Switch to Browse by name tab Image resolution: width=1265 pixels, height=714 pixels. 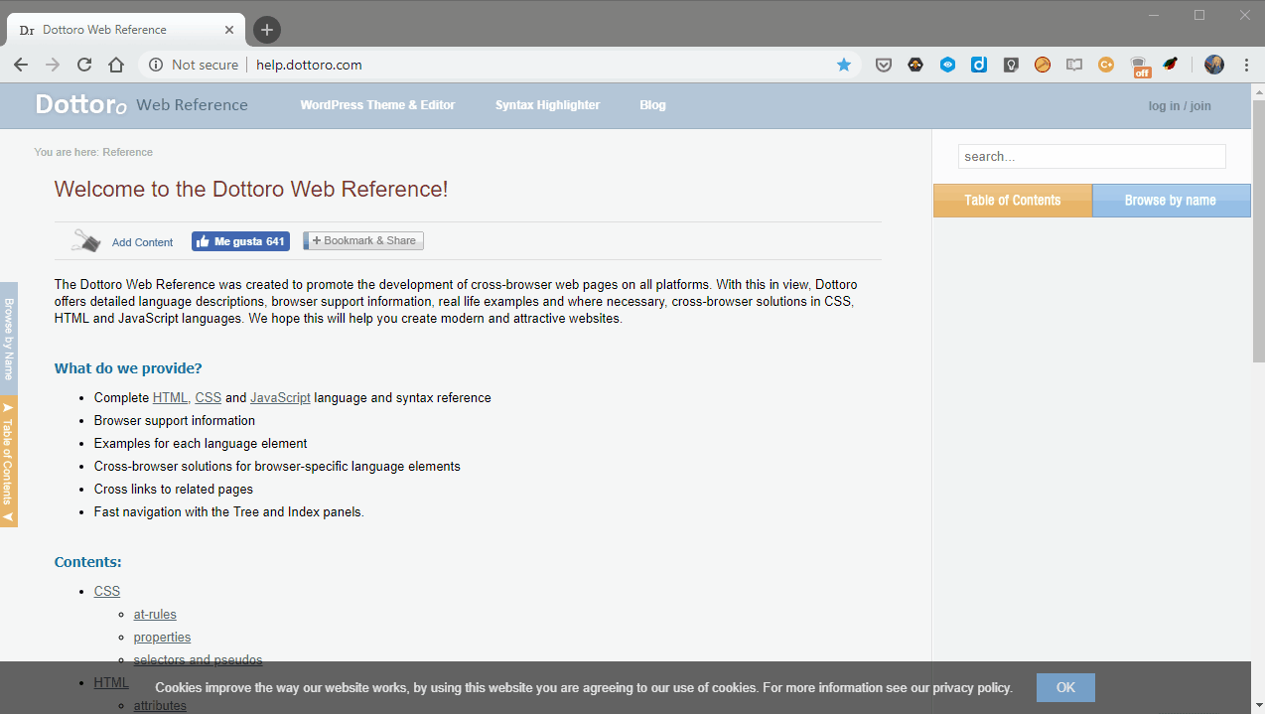(x=1170, y=201)
